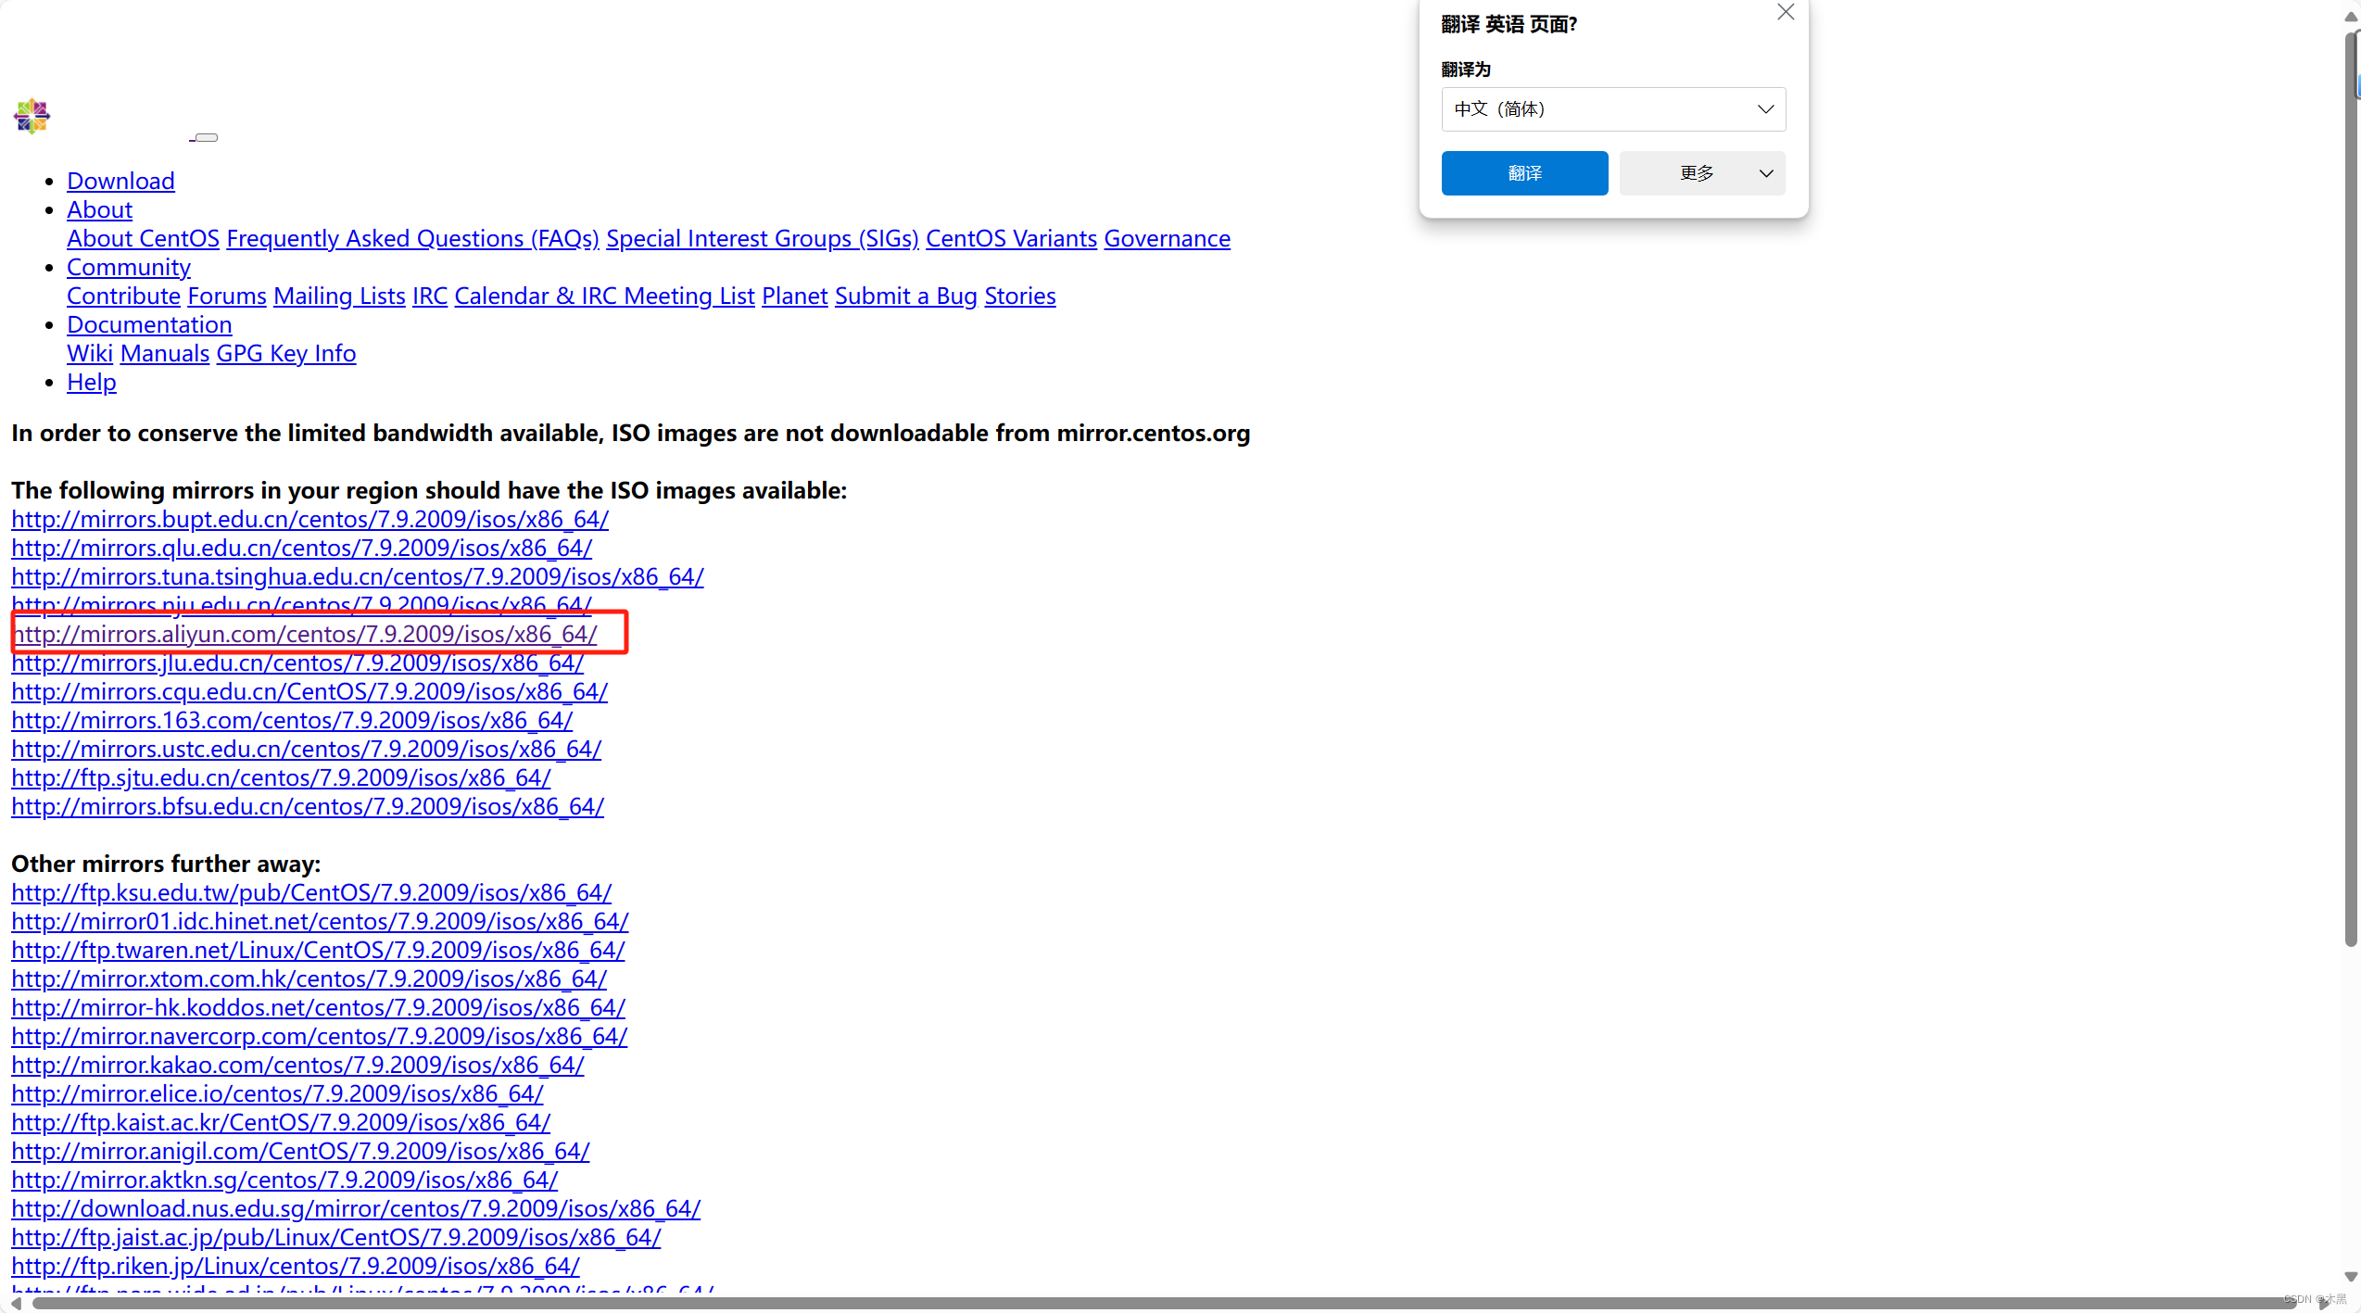Close the translate page popup

pos(1786,12)
